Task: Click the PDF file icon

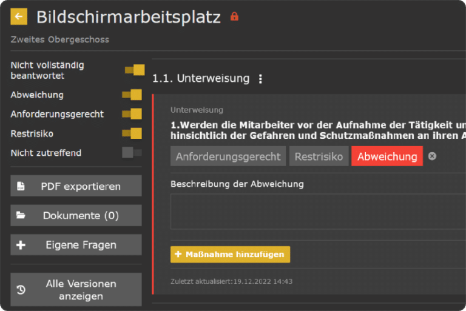Action: [x=21, y=186]
